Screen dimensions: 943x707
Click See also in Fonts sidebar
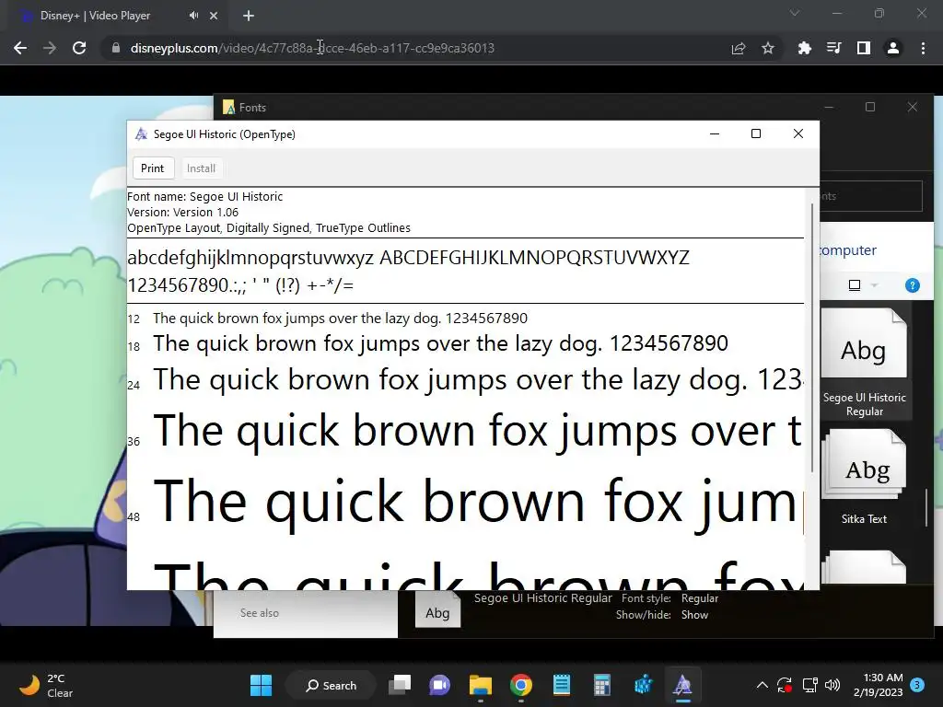point(259,612)
